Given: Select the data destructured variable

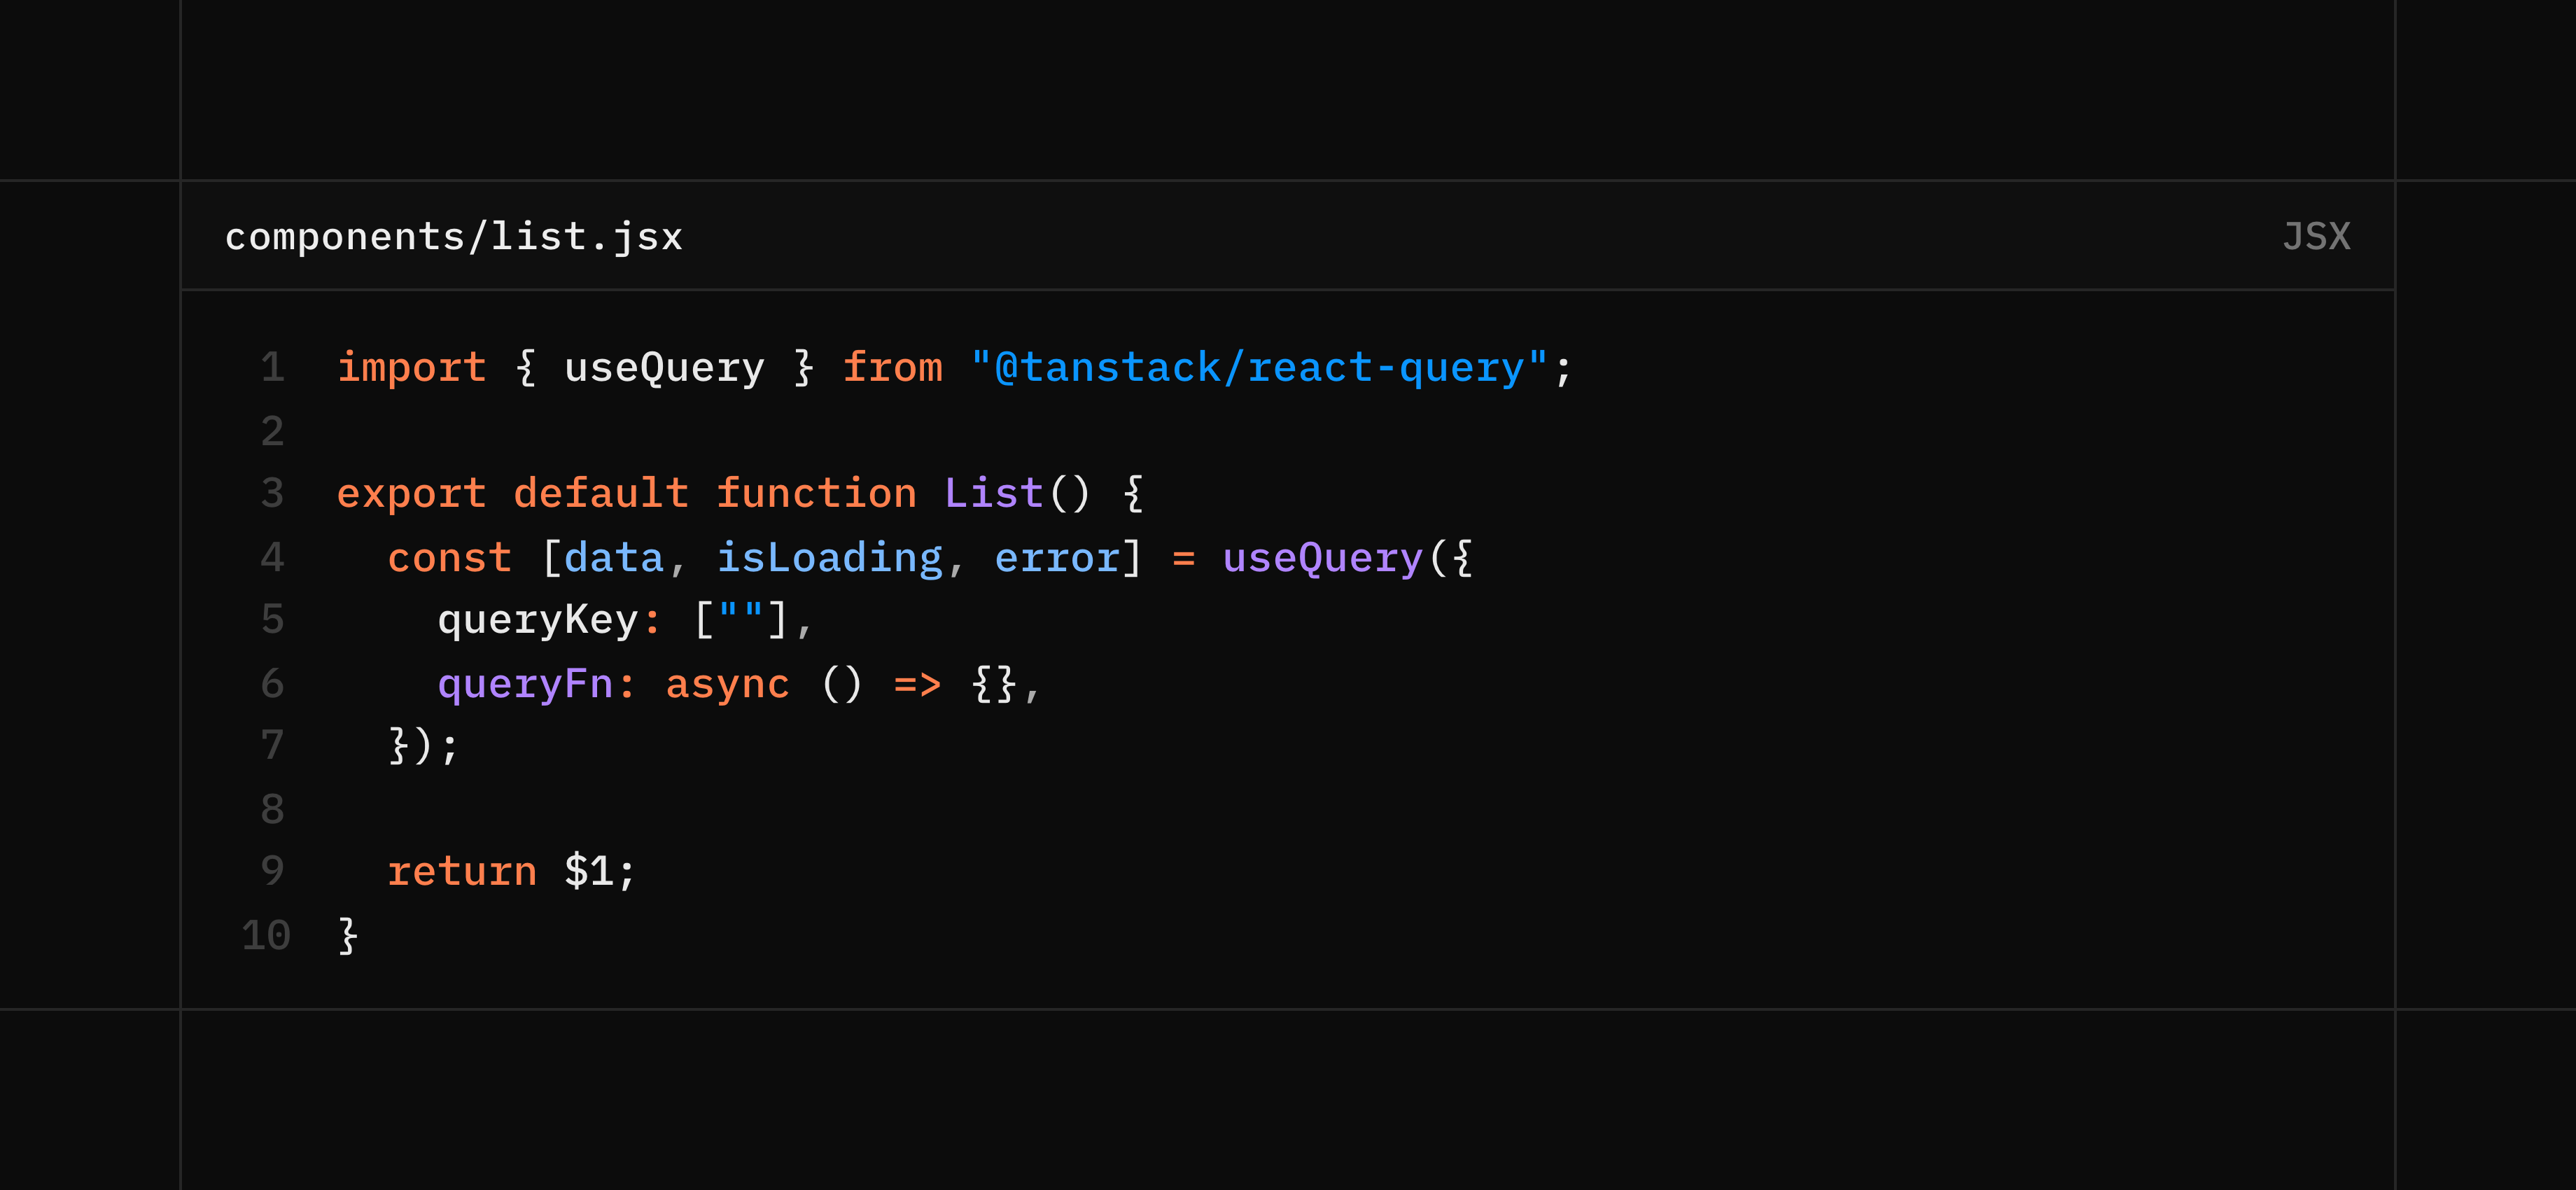Looking at the screenshot, I should click(613, 557).
